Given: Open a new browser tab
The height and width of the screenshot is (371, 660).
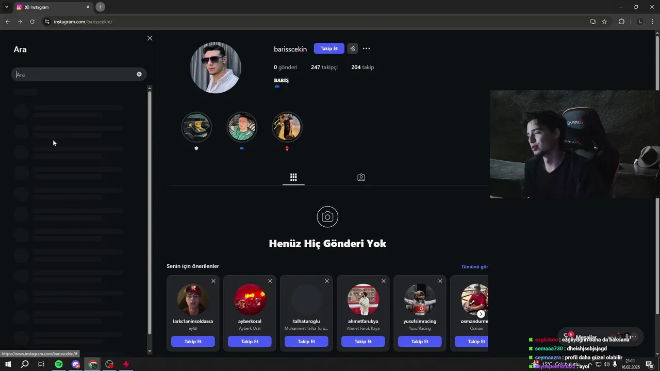Looking at the screenshot, I should (x=101, y=7).
